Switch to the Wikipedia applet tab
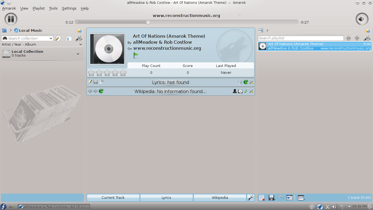Viewport: 373px width, 210px height. coord(220,197)
